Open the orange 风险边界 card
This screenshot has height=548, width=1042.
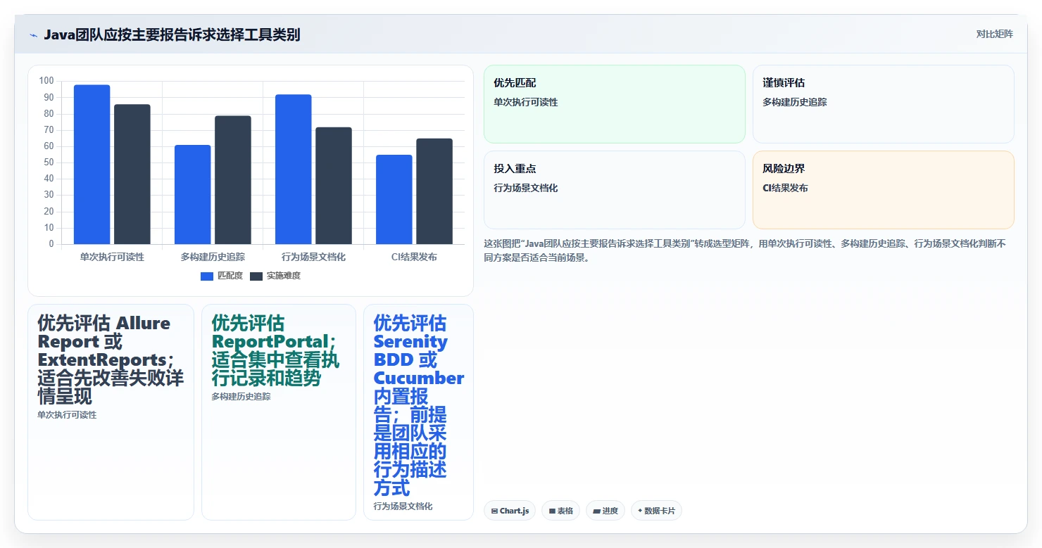884,190
